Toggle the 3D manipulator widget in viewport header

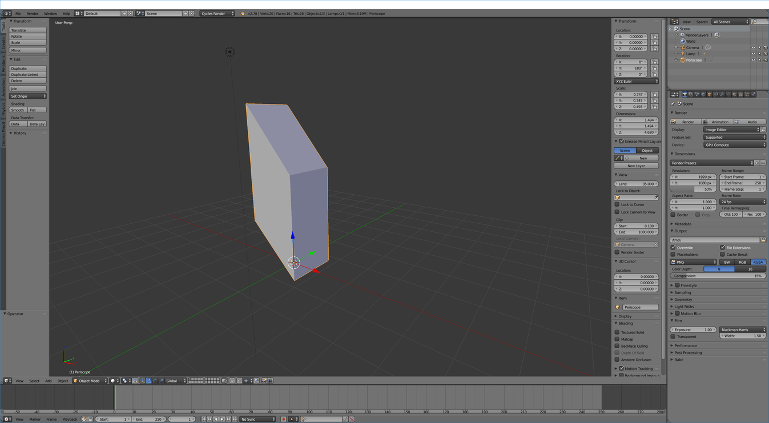(142, 381)
